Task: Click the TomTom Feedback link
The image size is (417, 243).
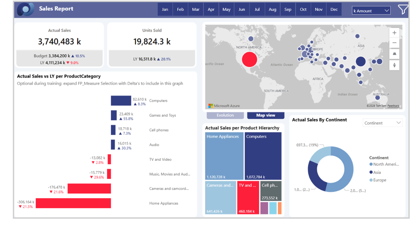Action: (393, 106)
